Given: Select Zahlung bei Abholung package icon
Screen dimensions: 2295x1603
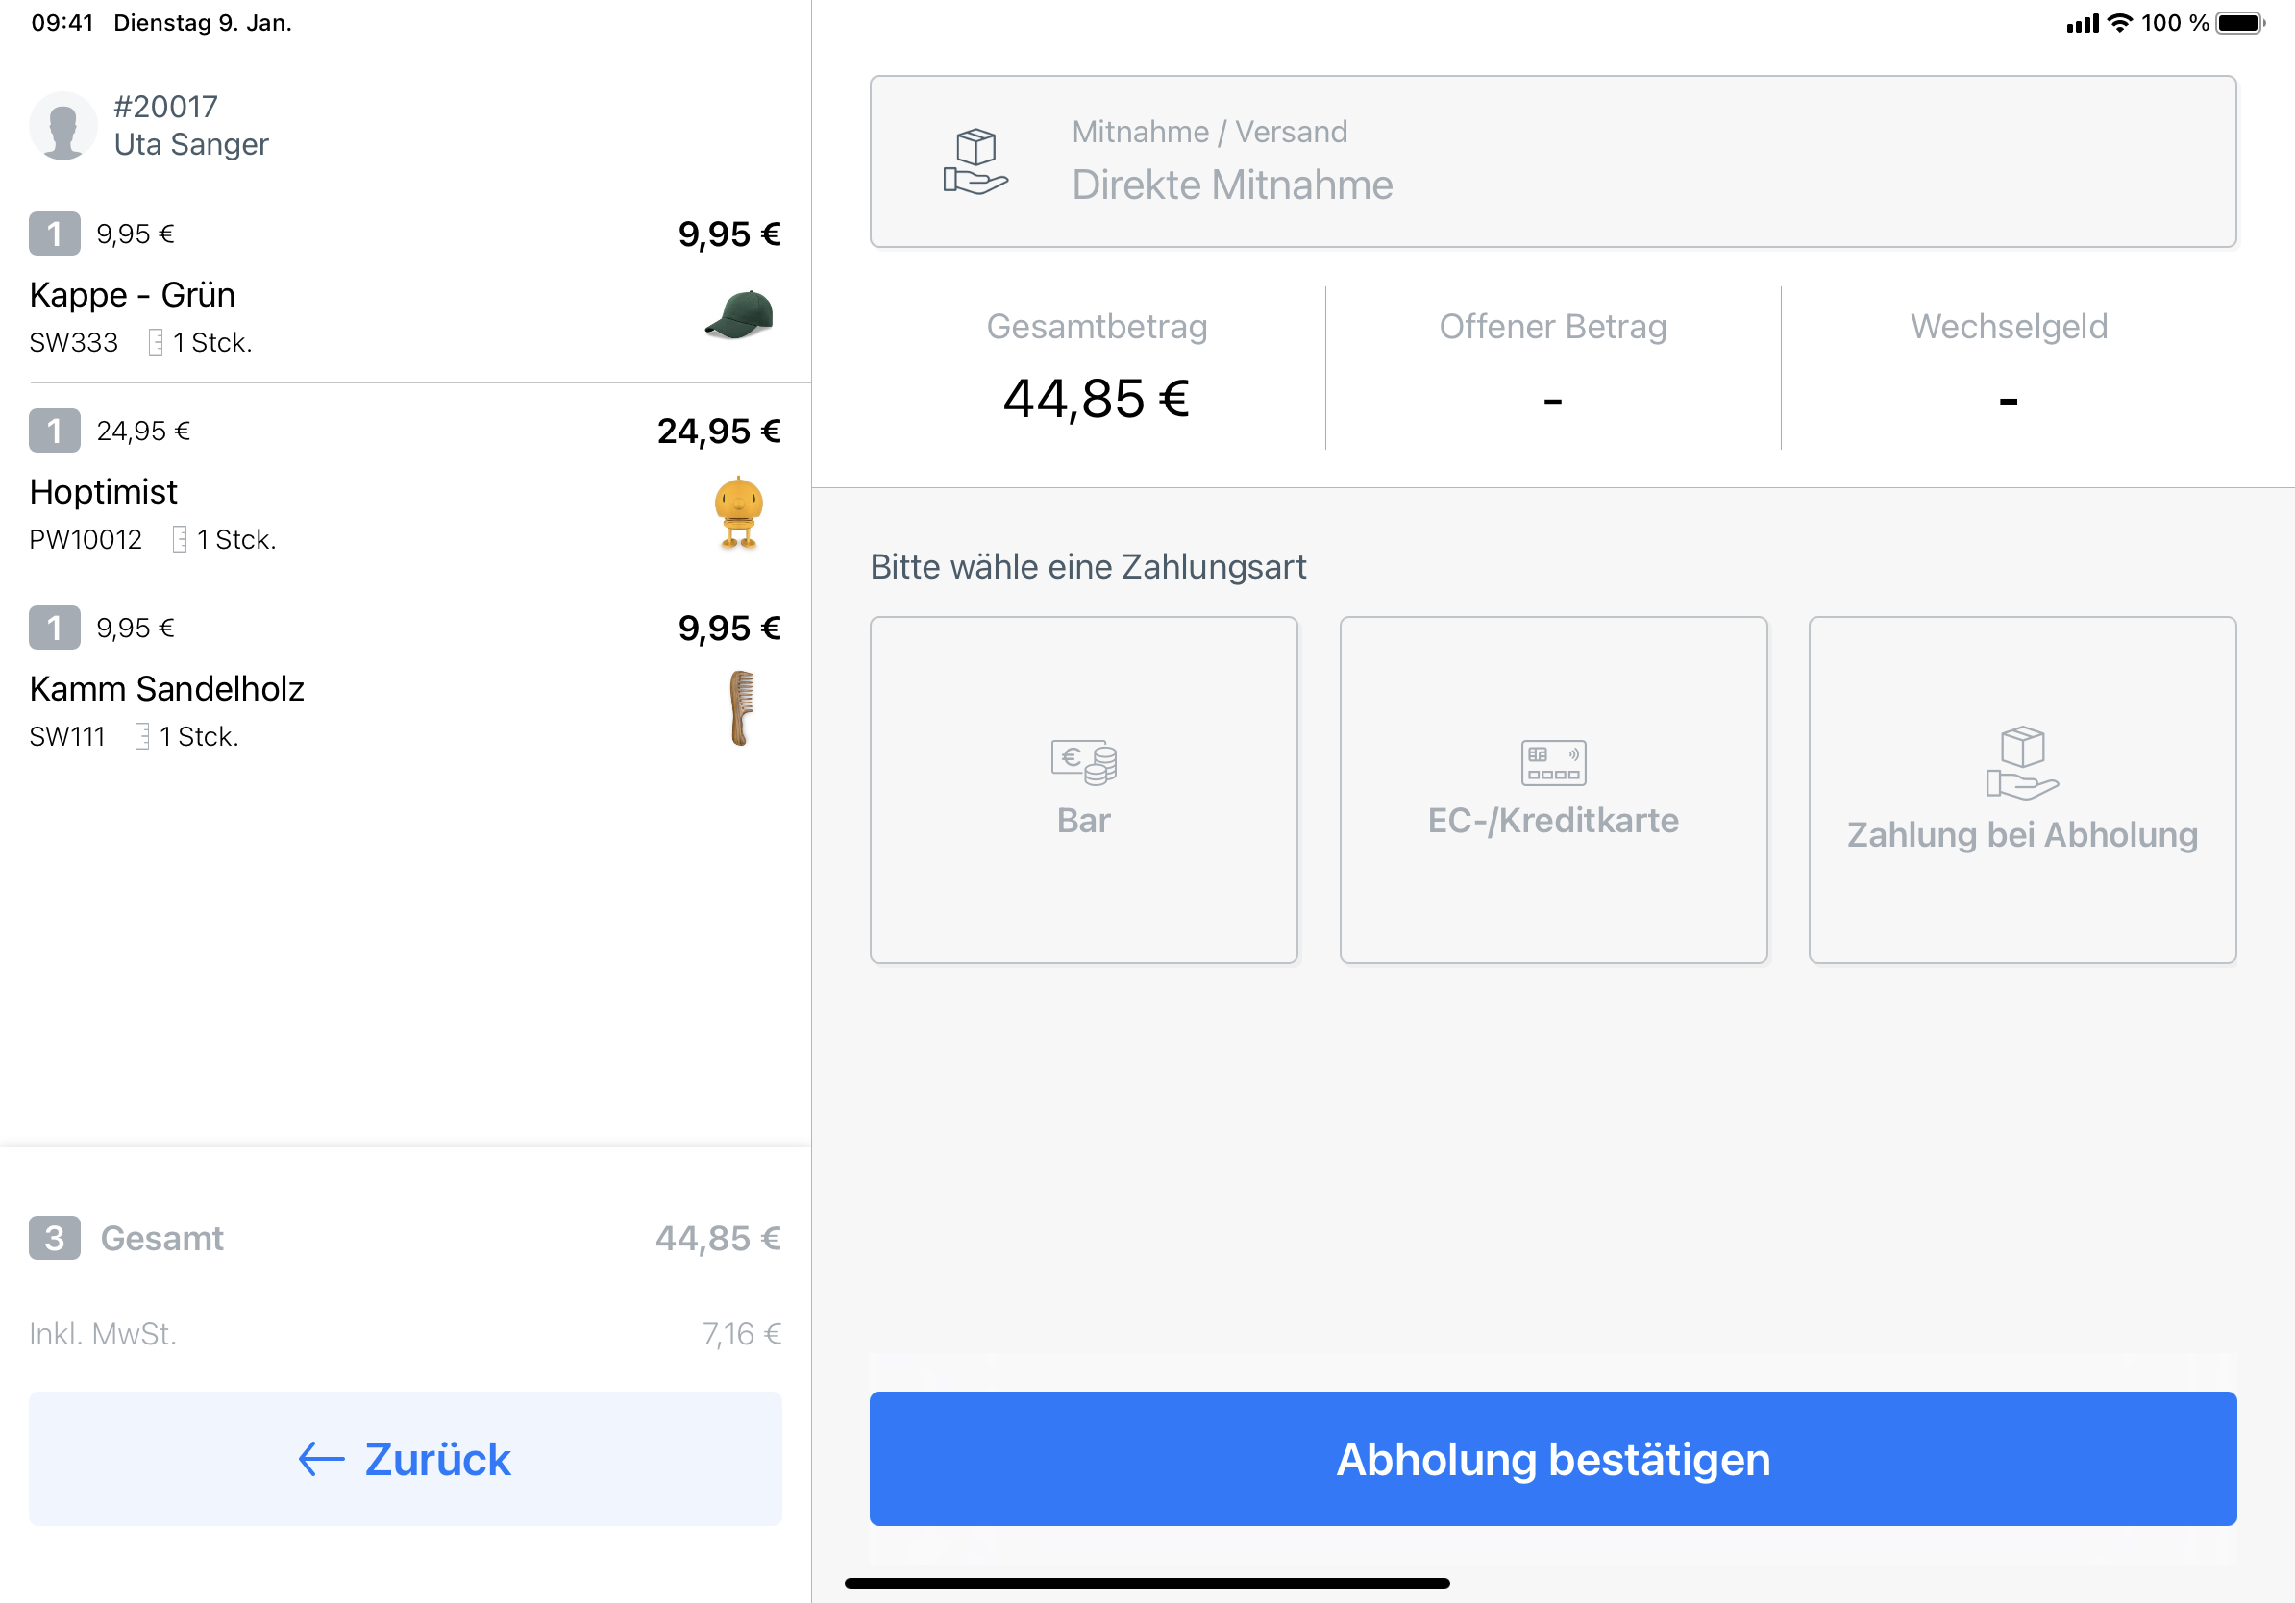Looking at the screenshot, I should click(2021, 762).
